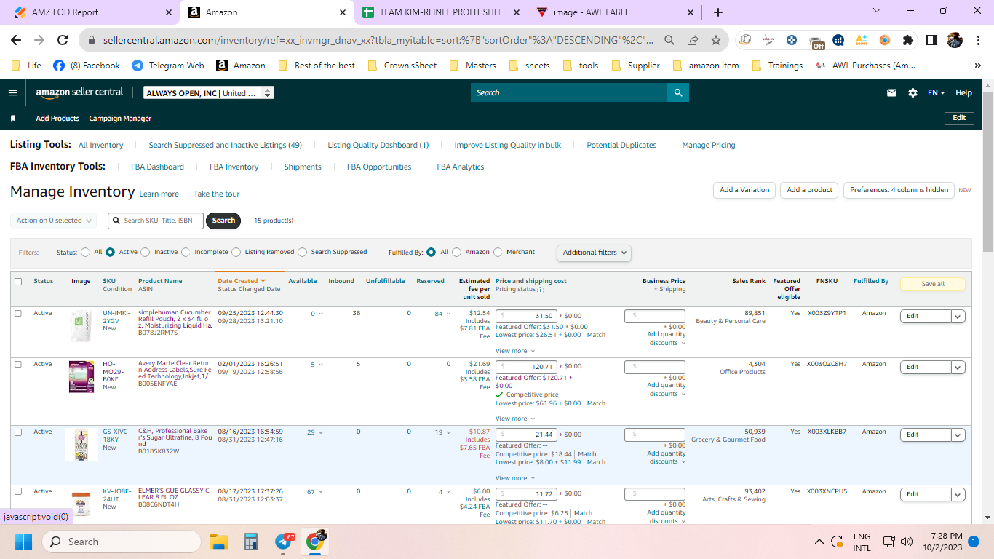Open the FBA Dashboard tool
Viewport: 994px width, 559px height.
[157, 167]
